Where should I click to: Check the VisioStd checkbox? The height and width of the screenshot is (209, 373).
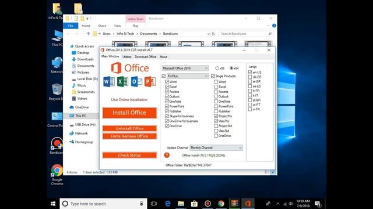click(x=216, y=131)
